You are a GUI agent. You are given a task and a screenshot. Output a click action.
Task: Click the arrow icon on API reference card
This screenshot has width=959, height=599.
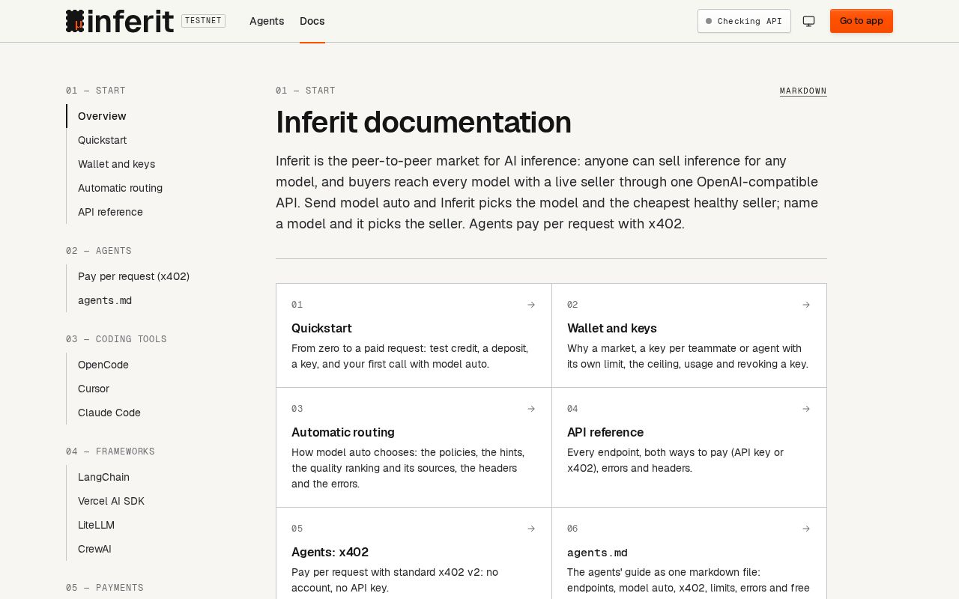pos(806,409)
